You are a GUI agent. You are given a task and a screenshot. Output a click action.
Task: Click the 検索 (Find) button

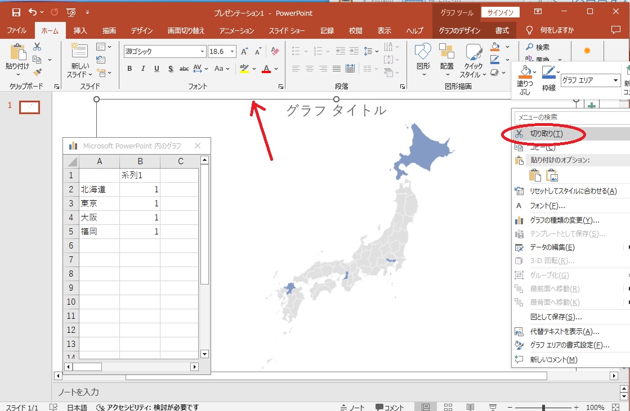538,47
